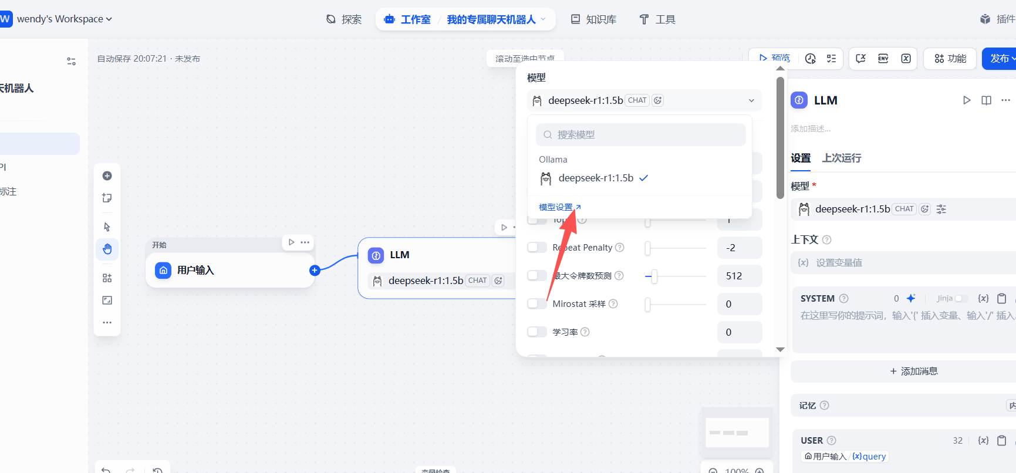Switch to the 上次运行 tab
The height and width of the screenshot is (473, 1016).
click(842, 158)
